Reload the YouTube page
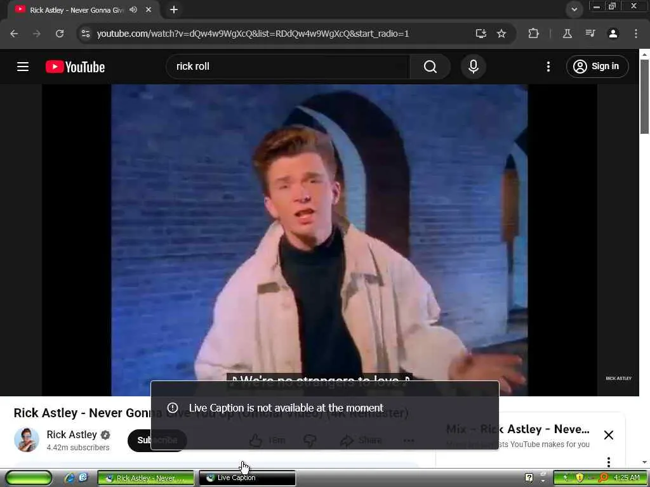The width and height of the screenshot is (650, 487). click(60, 34)
